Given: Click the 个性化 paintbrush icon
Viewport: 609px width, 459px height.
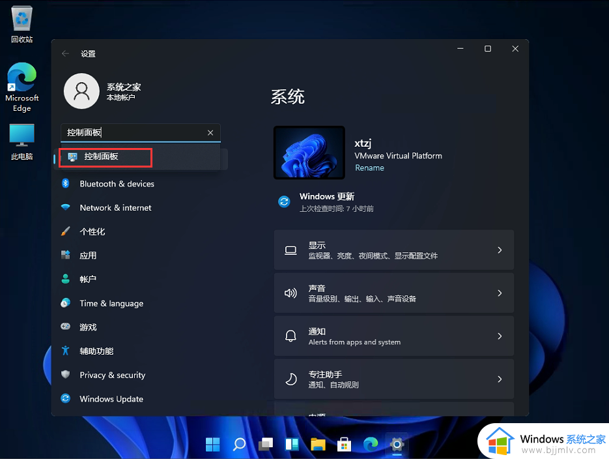Looking at the screenshot, I should [x=66, y=231].
